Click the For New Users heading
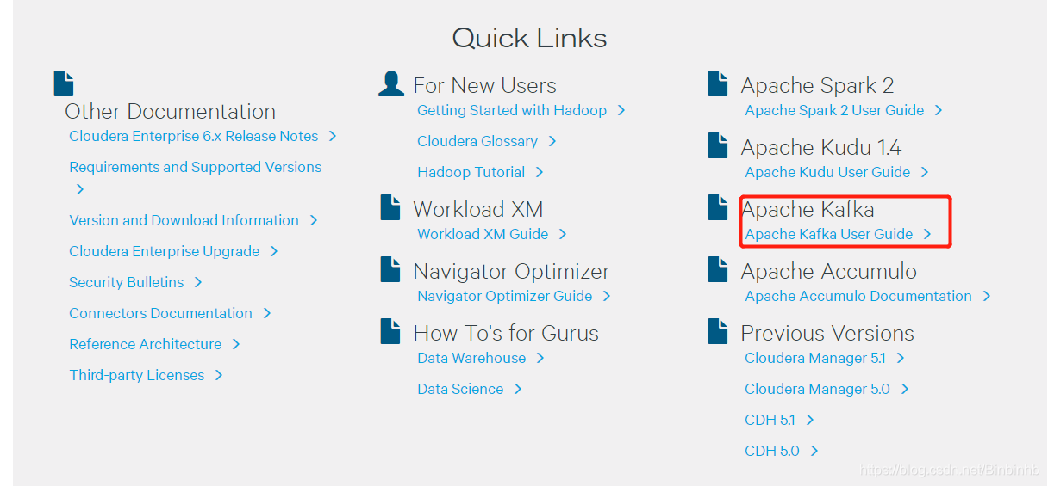The image size is (1048, 486). tap(485, 85)
